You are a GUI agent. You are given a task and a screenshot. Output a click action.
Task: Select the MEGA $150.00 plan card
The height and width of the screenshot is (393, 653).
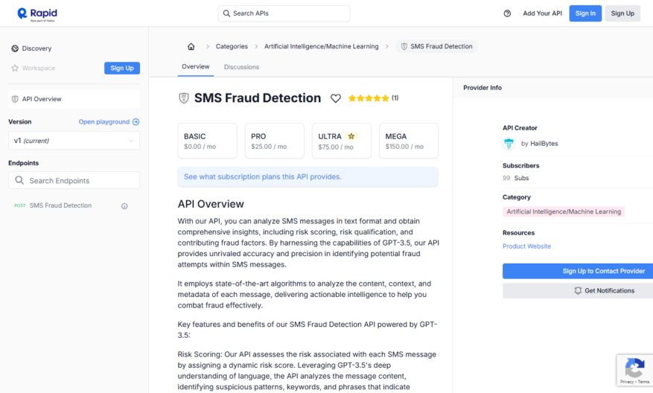point(409,141)
